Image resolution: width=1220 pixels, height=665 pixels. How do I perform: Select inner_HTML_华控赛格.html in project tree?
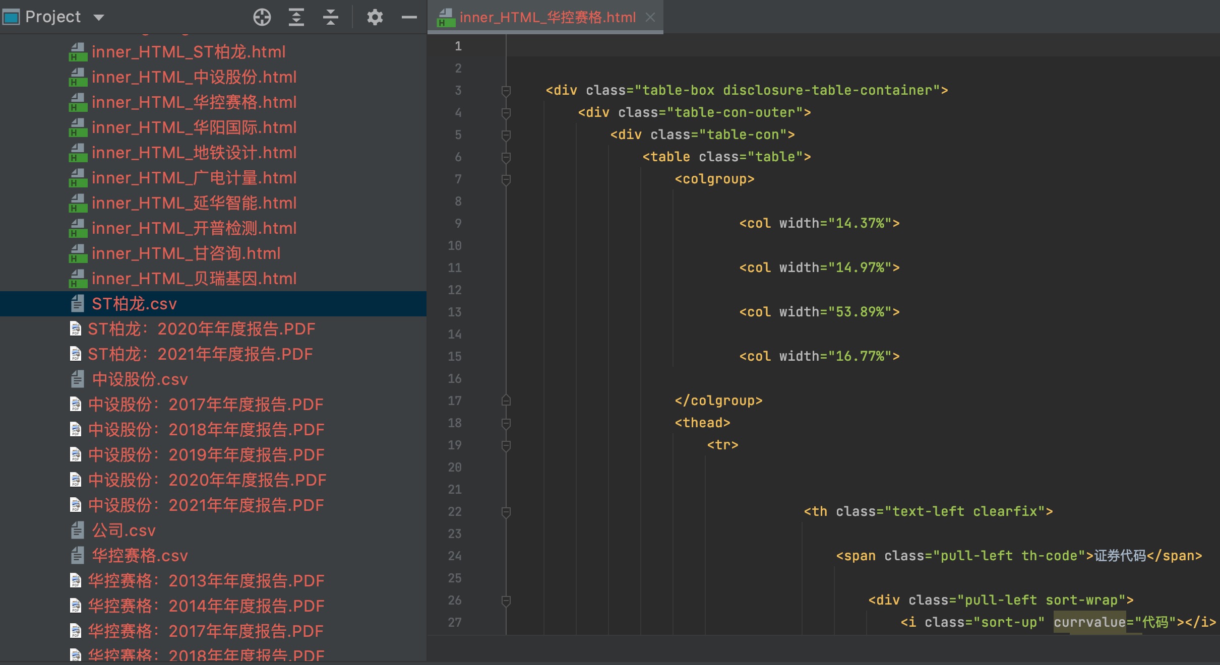click(x=194, y=102)
